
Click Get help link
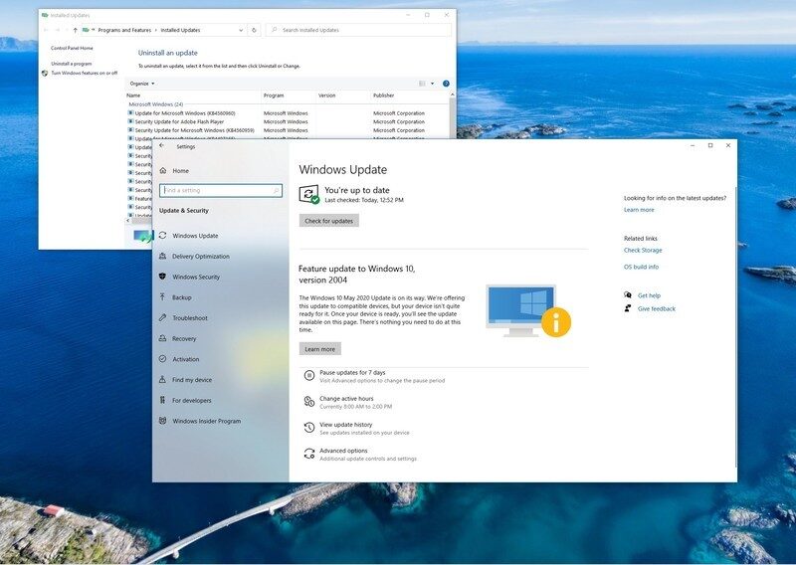pos(649,295)
